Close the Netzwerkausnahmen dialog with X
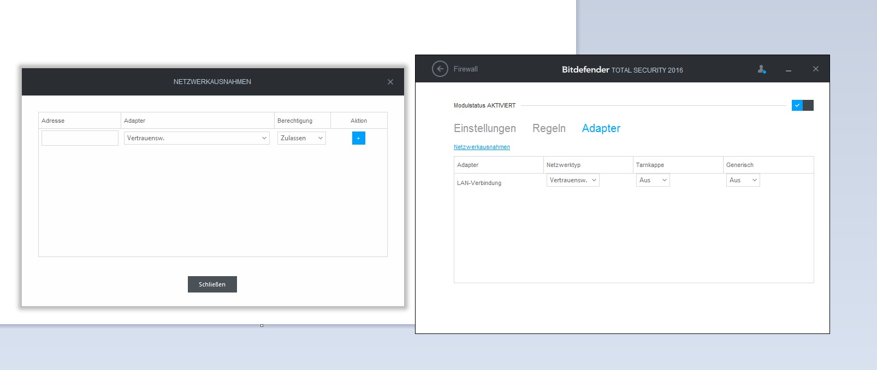 390,82
